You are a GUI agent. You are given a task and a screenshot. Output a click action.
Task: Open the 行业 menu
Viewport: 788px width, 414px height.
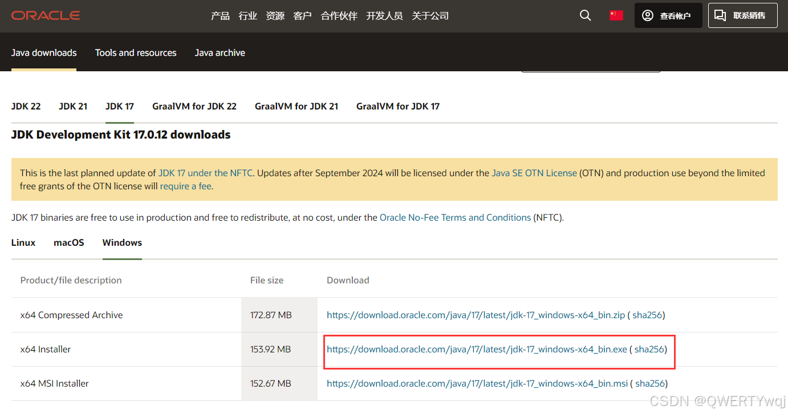247,16
